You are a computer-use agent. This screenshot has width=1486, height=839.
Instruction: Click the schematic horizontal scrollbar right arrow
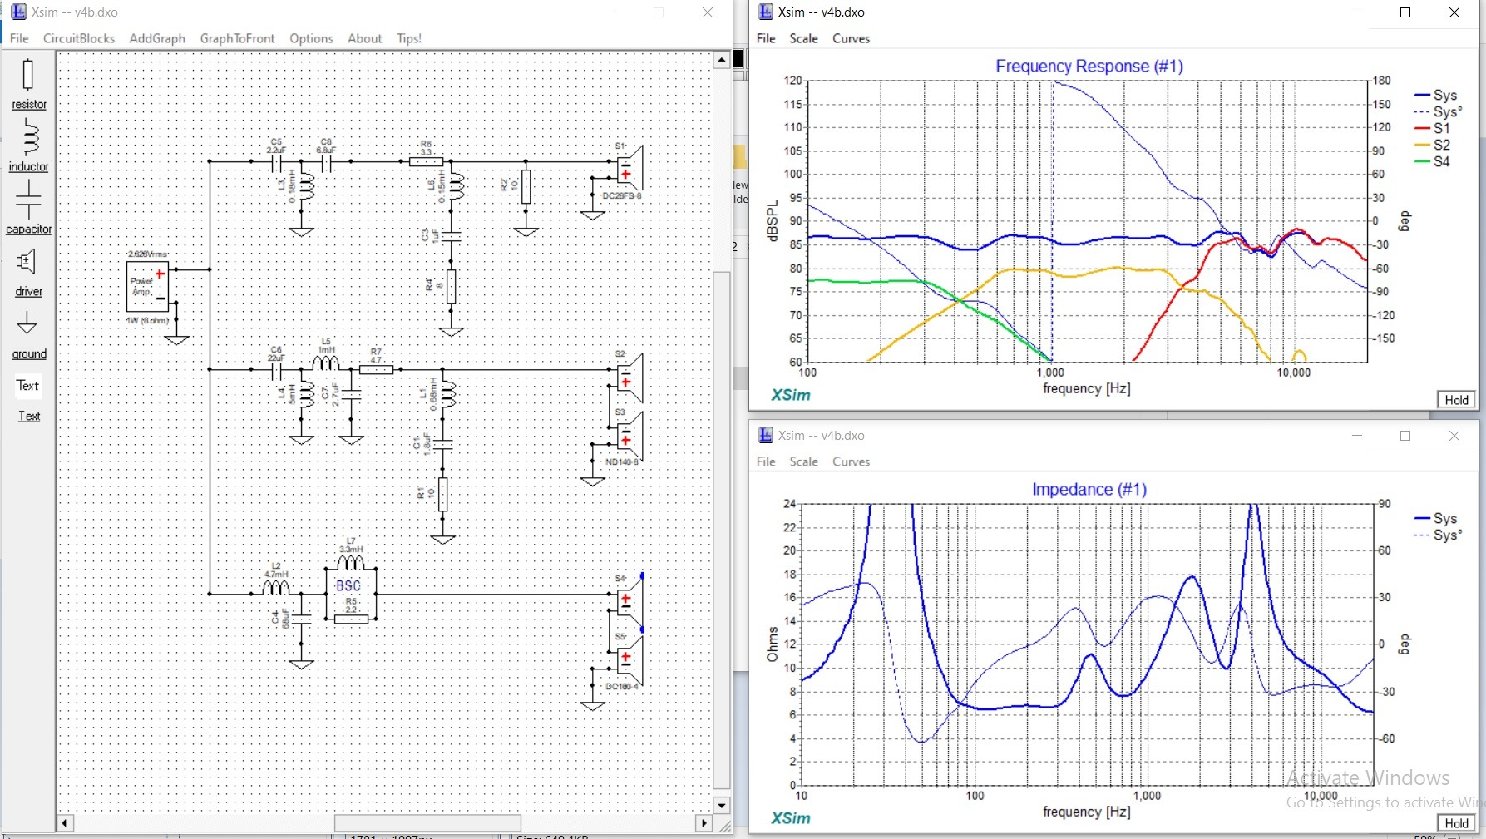pyautogui.click(x=704, y=823)
